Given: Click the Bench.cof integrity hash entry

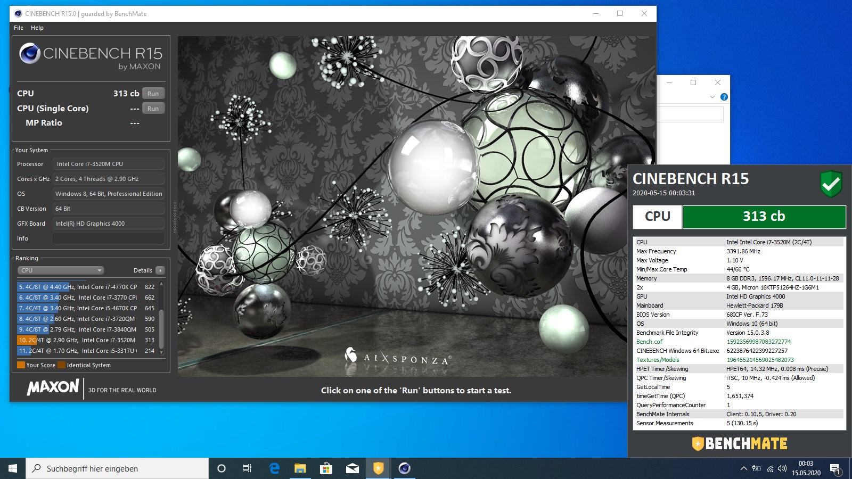Looking at the screenshot, I should [x=739, y=342].
